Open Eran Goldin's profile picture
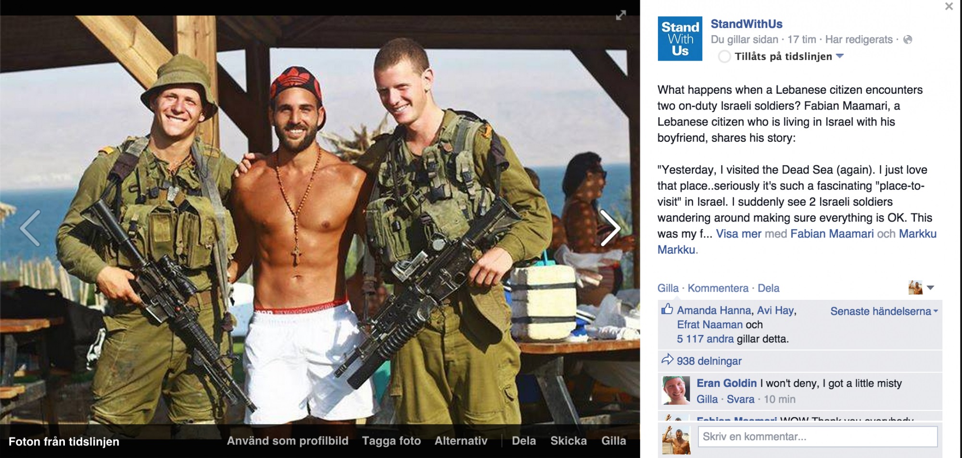 [x=676, y=390]
